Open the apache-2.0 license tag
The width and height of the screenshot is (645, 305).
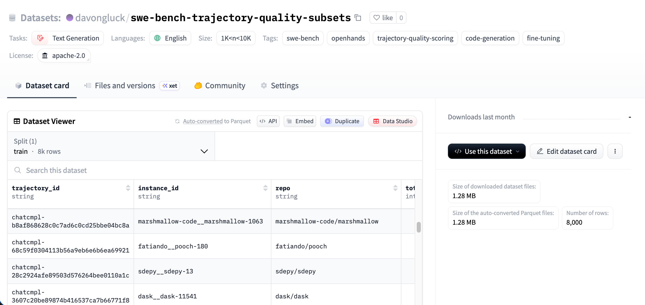[x=64, y=56]
